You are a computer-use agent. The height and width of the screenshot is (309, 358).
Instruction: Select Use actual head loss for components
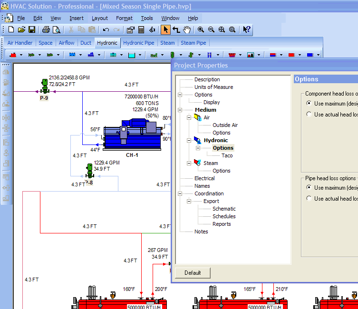click(309, 114)
